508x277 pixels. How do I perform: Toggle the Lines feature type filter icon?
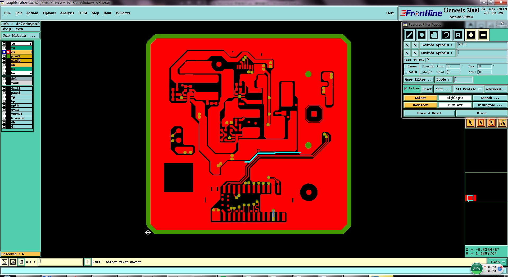(x=409, y=35)
